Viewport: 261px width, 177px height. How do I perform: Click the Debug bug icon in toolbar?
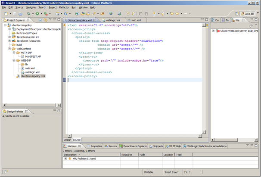click(x=29, y=14)
